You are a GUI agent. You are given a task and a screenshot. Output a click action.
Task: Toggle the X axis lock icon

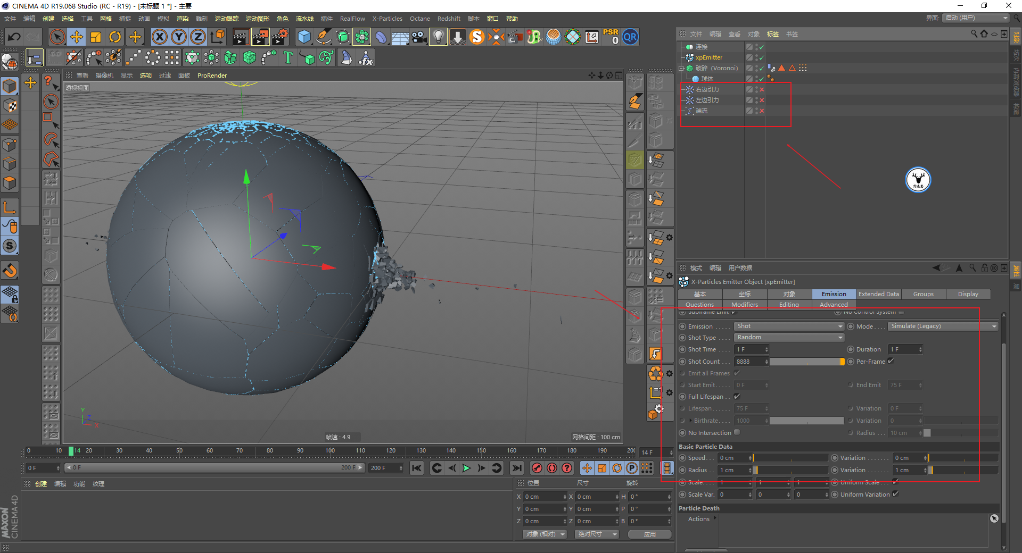click(159, 37)
